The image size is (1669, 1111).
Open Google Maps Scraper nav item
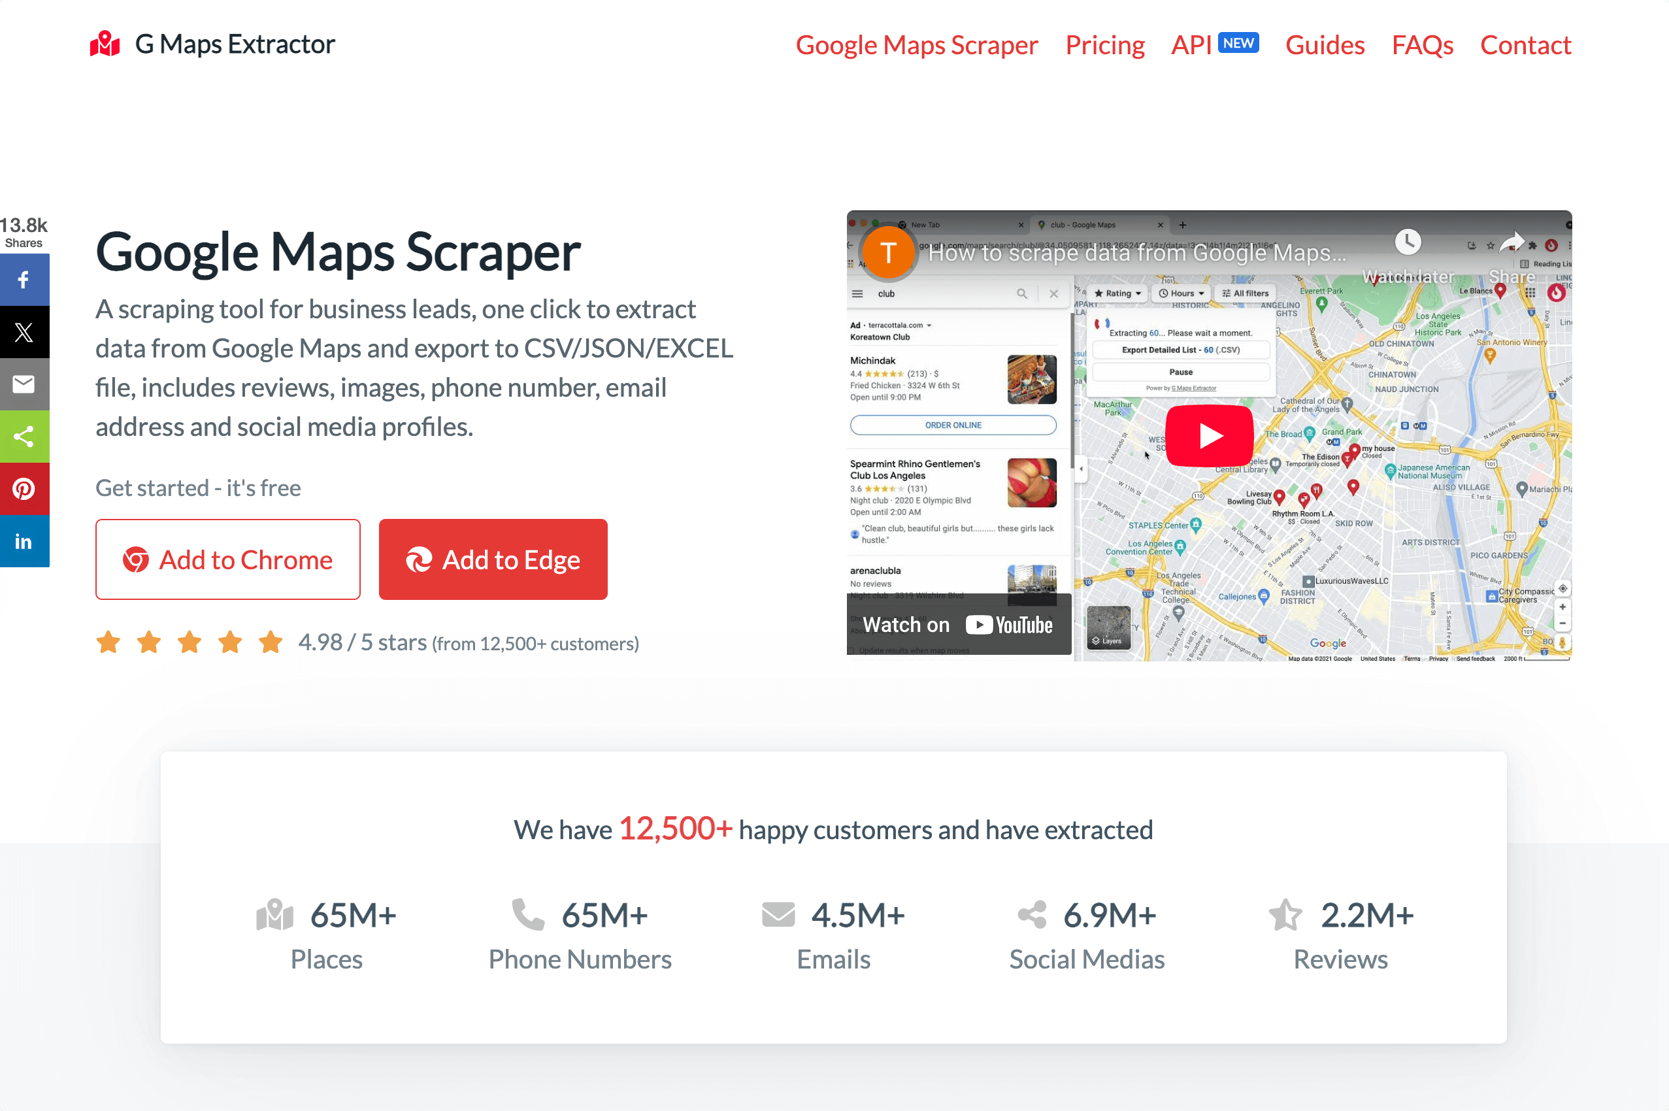(916, 44)
